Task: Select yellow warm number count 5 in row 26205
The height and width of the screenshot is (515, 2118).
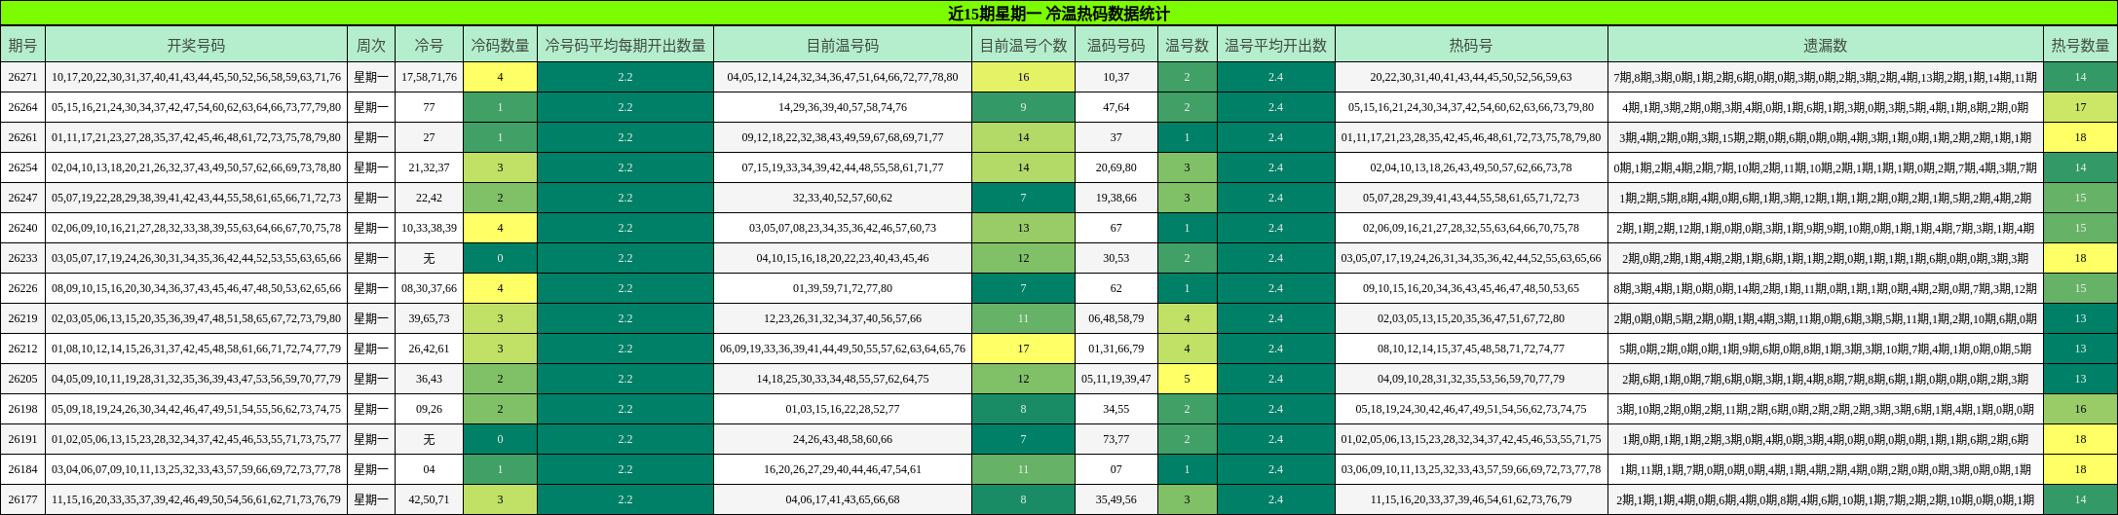Action: tap(1187, 379)
